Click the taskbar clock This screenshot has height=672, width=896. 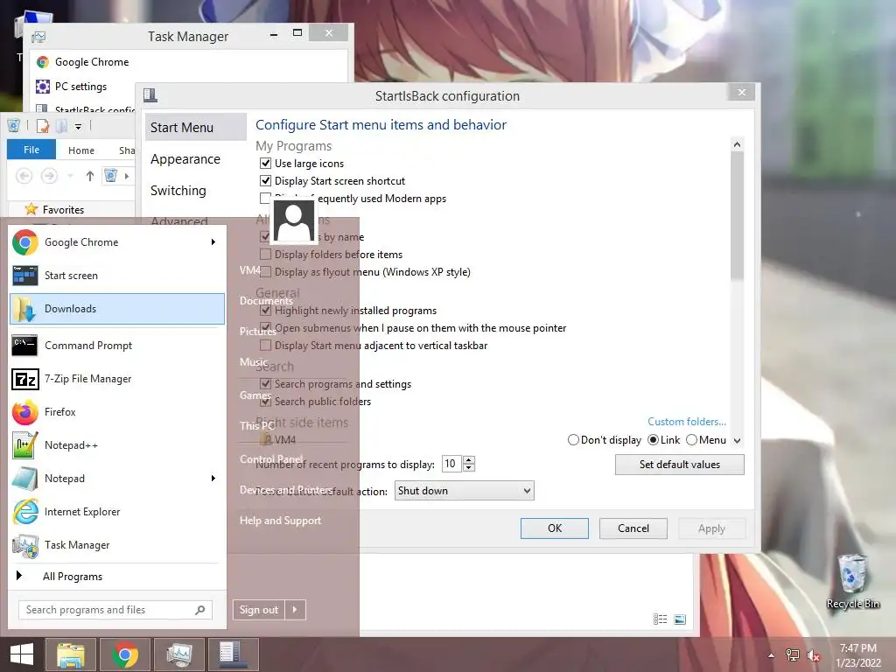(857, 655)
